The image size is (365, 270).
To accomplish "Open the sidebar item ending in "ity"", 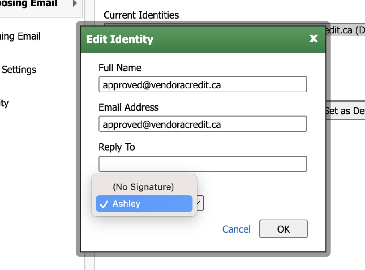I will pyautogui.click(x=4, y=103).
